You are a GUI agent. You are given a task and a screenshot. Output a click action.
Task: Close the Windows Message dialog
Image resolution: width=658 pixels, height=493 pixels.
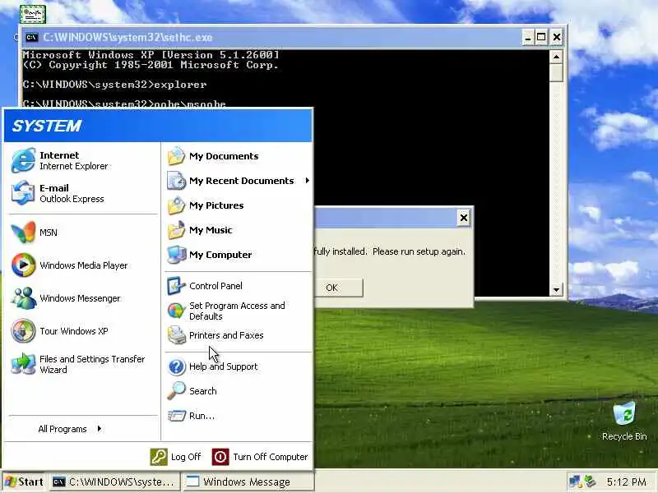(x=463, y=218)
